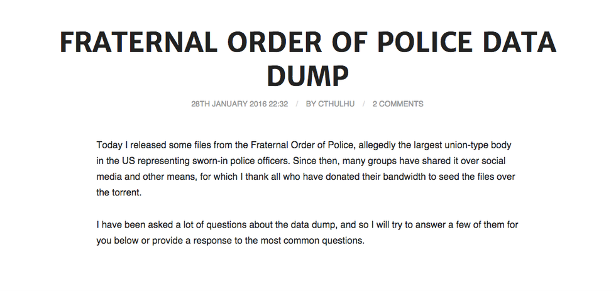Screen dimensions: 616x291
Task: Click the word DUMP in the headline
Action: 308,76
